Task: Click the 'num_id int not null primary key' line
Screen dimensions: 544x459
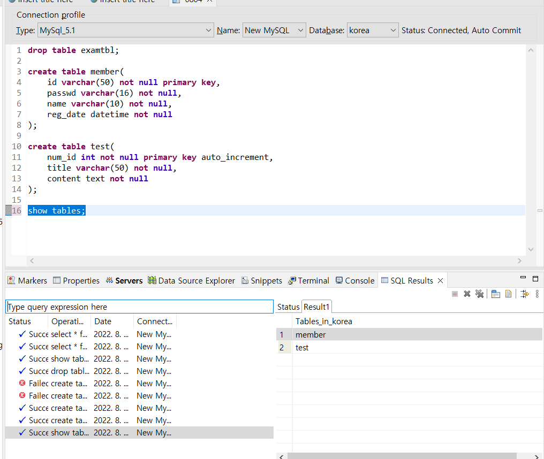Action: (160, 157)
